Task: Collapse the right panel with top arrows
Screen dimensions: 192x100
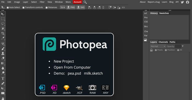Action: [170, 10]
